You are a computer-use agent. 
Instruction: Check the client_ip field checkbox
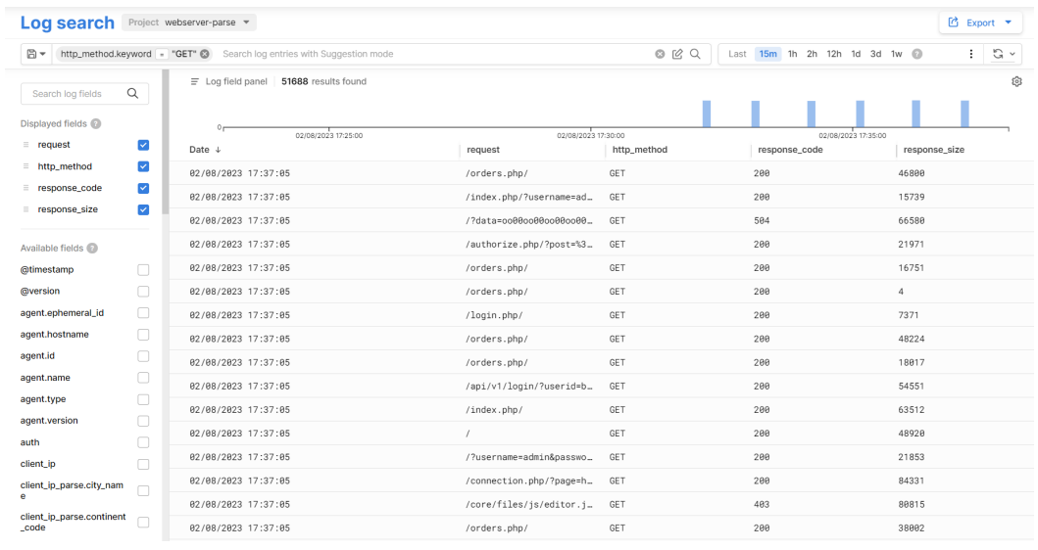[x=143, y=464]
